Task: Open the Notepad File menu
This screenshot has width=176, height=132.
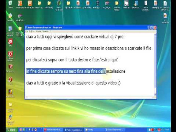Action: (x=27, y=31)
